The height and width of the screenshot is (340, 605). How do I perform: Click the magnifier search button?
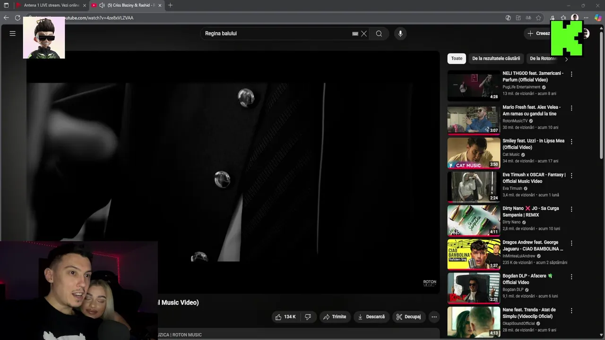pyautogui.click(x=379, y=34)
